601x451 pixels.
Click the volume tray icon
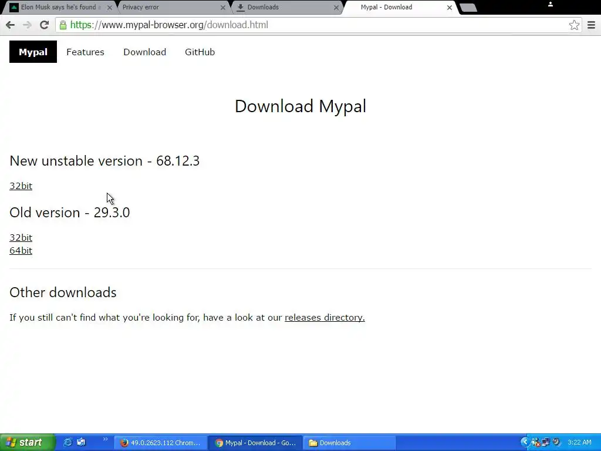tap(556, 443)
